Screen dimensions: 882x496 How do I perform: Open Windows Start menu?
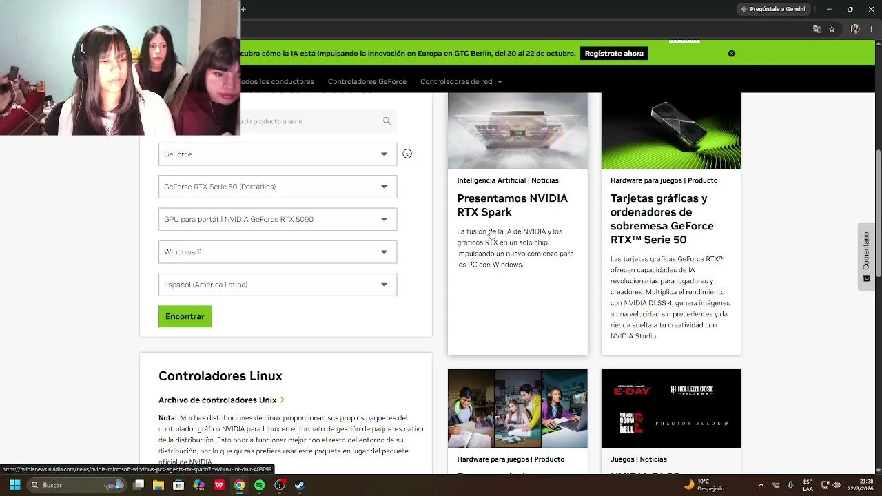(x=14, y=485)
